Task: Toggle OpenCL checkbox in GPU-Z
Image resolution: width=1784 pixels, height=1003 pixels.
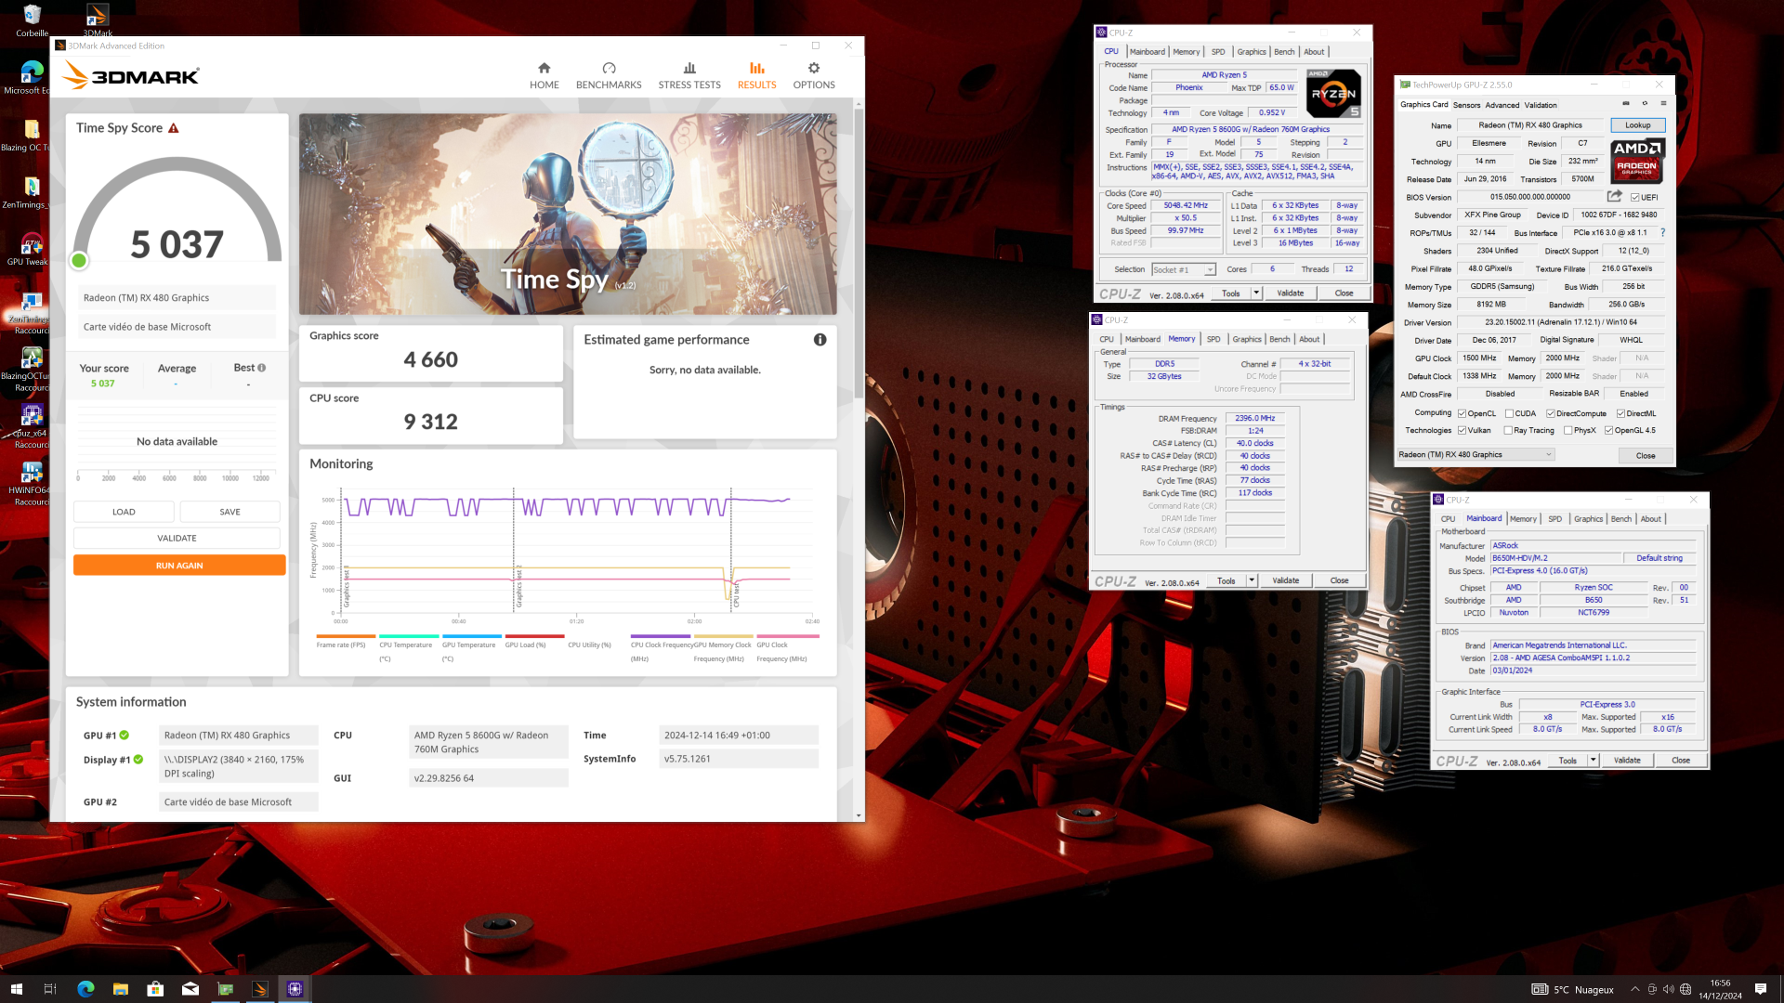Action: click(1462, 413)
